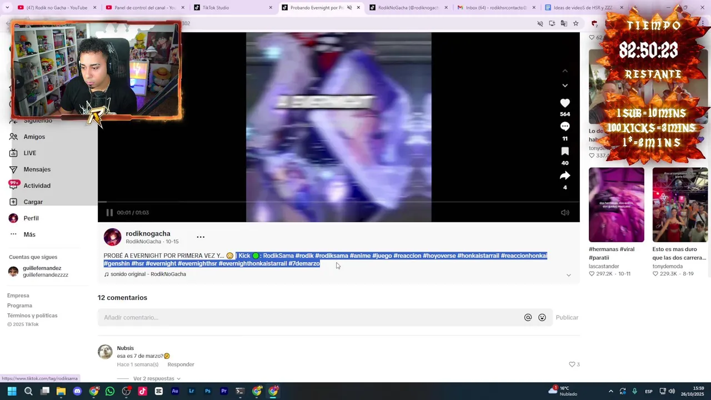Click the translate page icon in address bar

[564, 23]
